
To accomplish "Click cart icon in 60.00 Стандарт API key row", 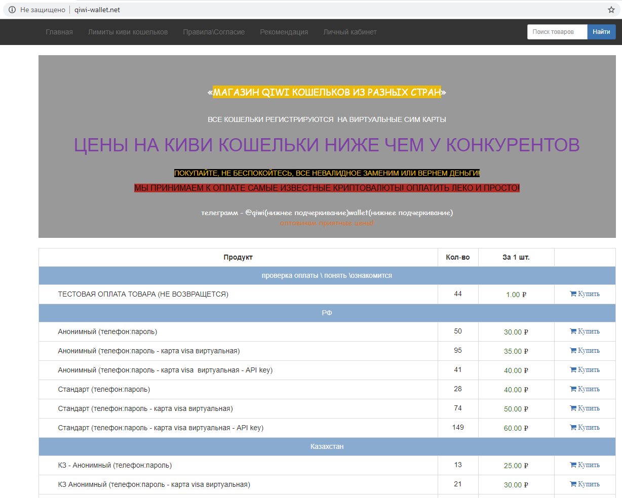I will (573, 428).
